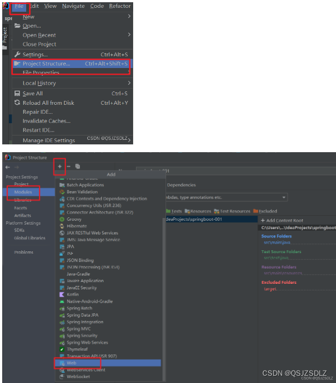Expand the Local History submenu
The image size is (336, 383).
(x=129, y=83)
